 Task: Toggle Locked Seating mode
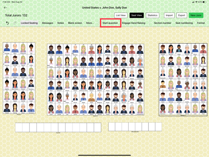pos(29,23)
